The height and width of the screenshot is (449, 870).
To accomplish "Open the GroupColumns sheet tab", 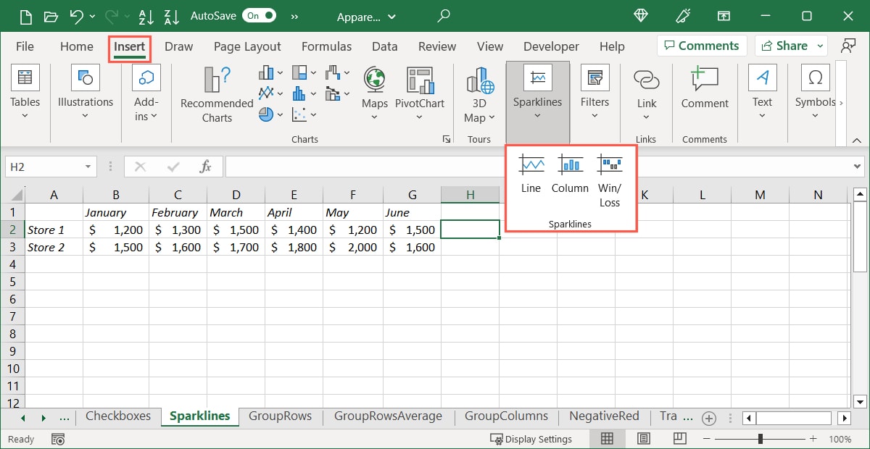I will (x=506, y=416).
